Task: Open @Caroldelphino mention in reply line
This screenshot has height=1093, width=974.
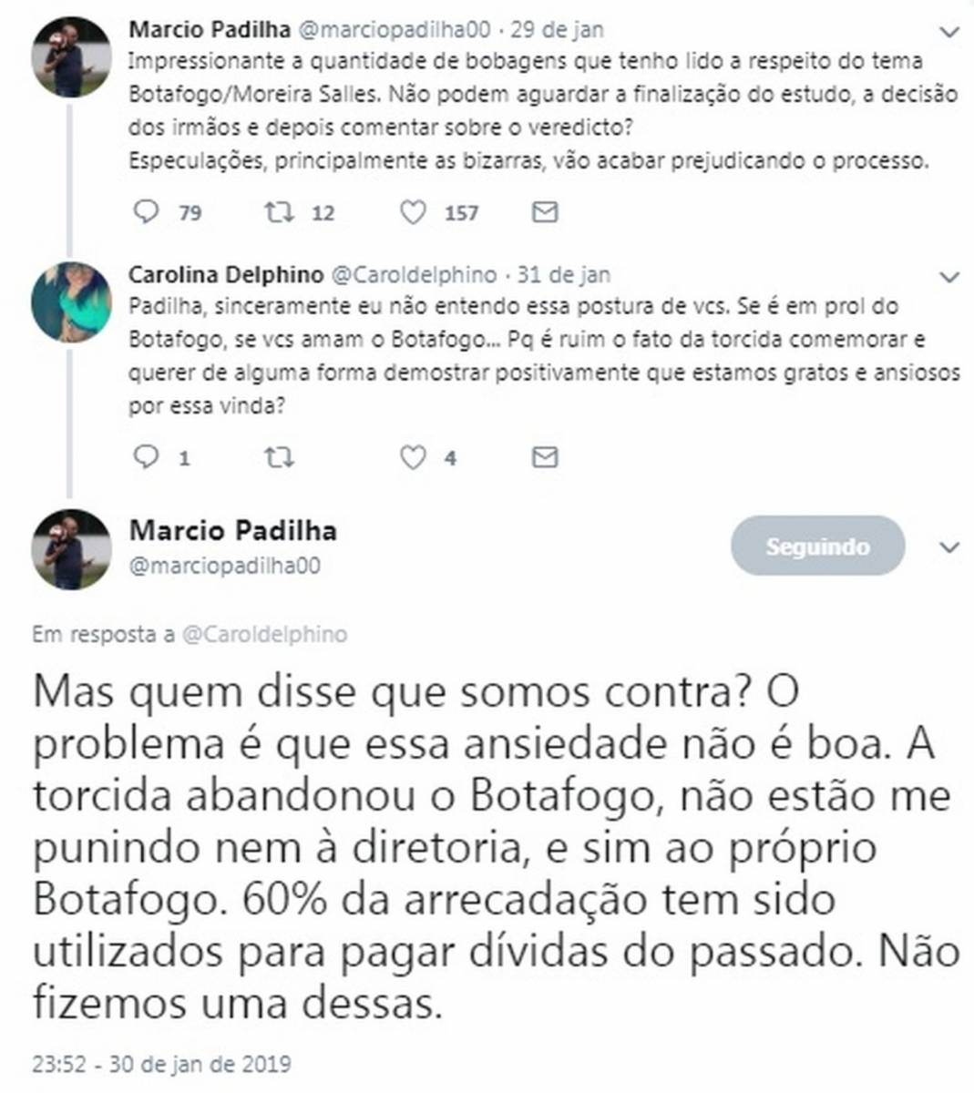Action: coord(264,634)
